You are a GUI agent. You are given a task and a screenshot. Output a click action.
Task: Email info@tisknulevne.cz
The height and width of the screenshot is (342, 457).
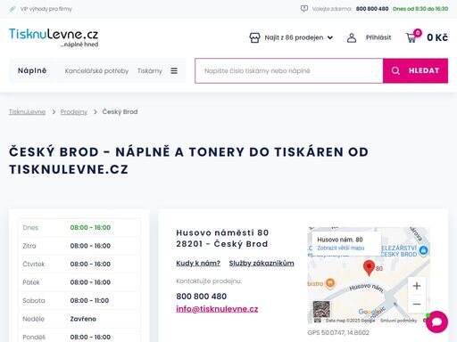point(217,309)
